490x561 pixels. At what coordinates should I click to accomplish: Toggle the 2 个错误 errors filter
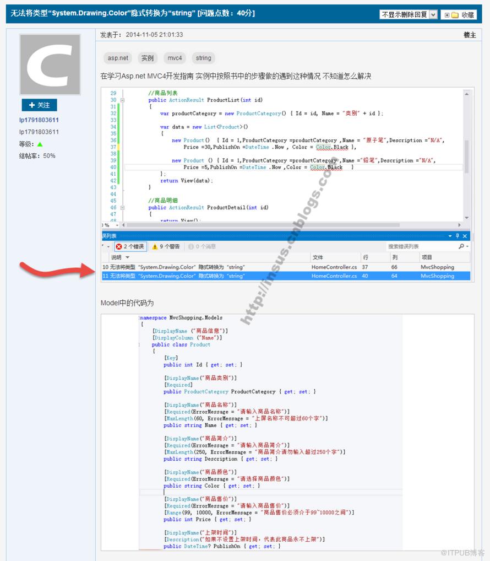tap(130, 246)
